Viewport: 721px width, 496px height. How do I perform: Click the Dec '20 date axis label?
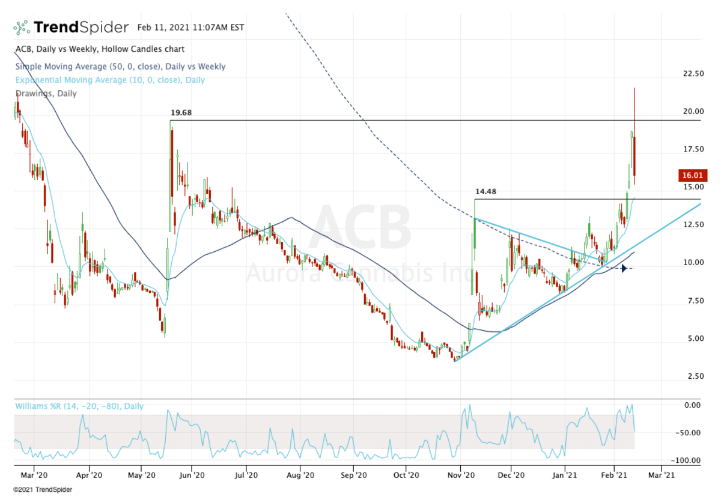coord(512,474)
